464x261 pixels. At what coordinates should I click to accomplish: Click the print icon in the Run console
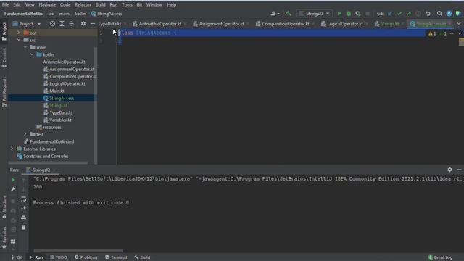click(x=23, y=218)
